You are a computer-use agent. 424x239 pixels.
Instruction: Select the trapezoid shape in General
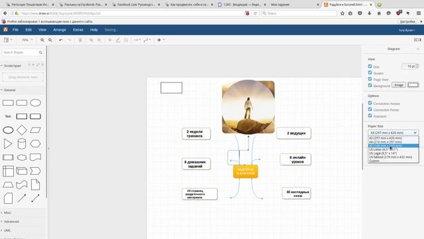(8, 185)
